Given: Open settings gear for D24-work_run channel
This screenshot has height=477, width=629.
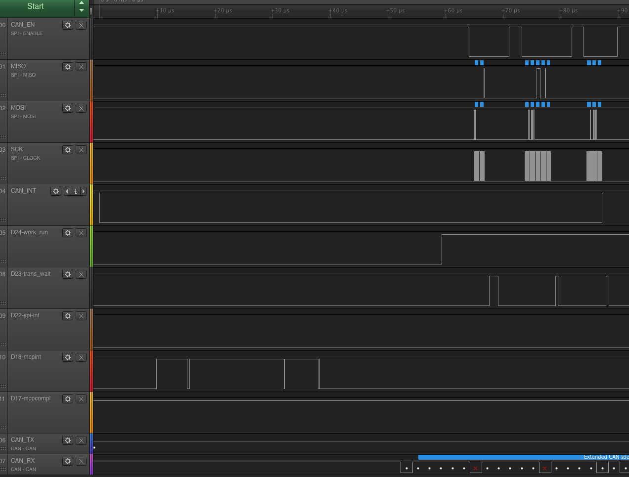Looking at the screenshot, I should click(x=68, y=233).
